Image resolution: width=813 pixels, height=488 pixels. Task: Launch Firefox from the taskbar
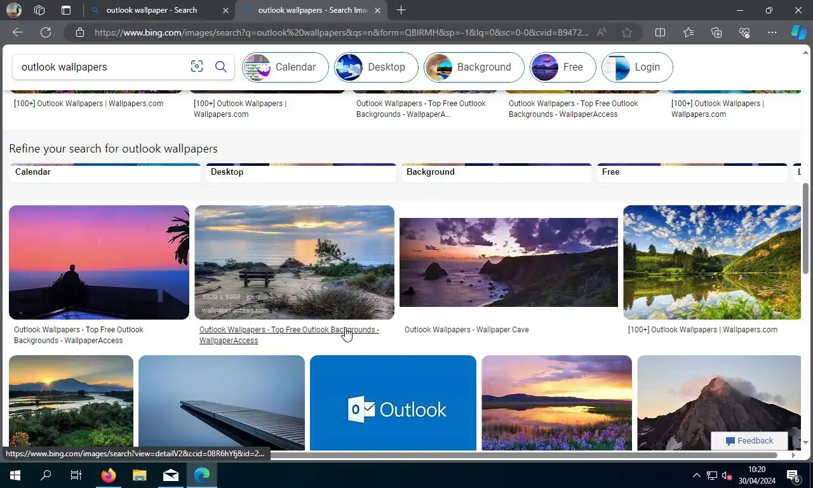[108, 475]
